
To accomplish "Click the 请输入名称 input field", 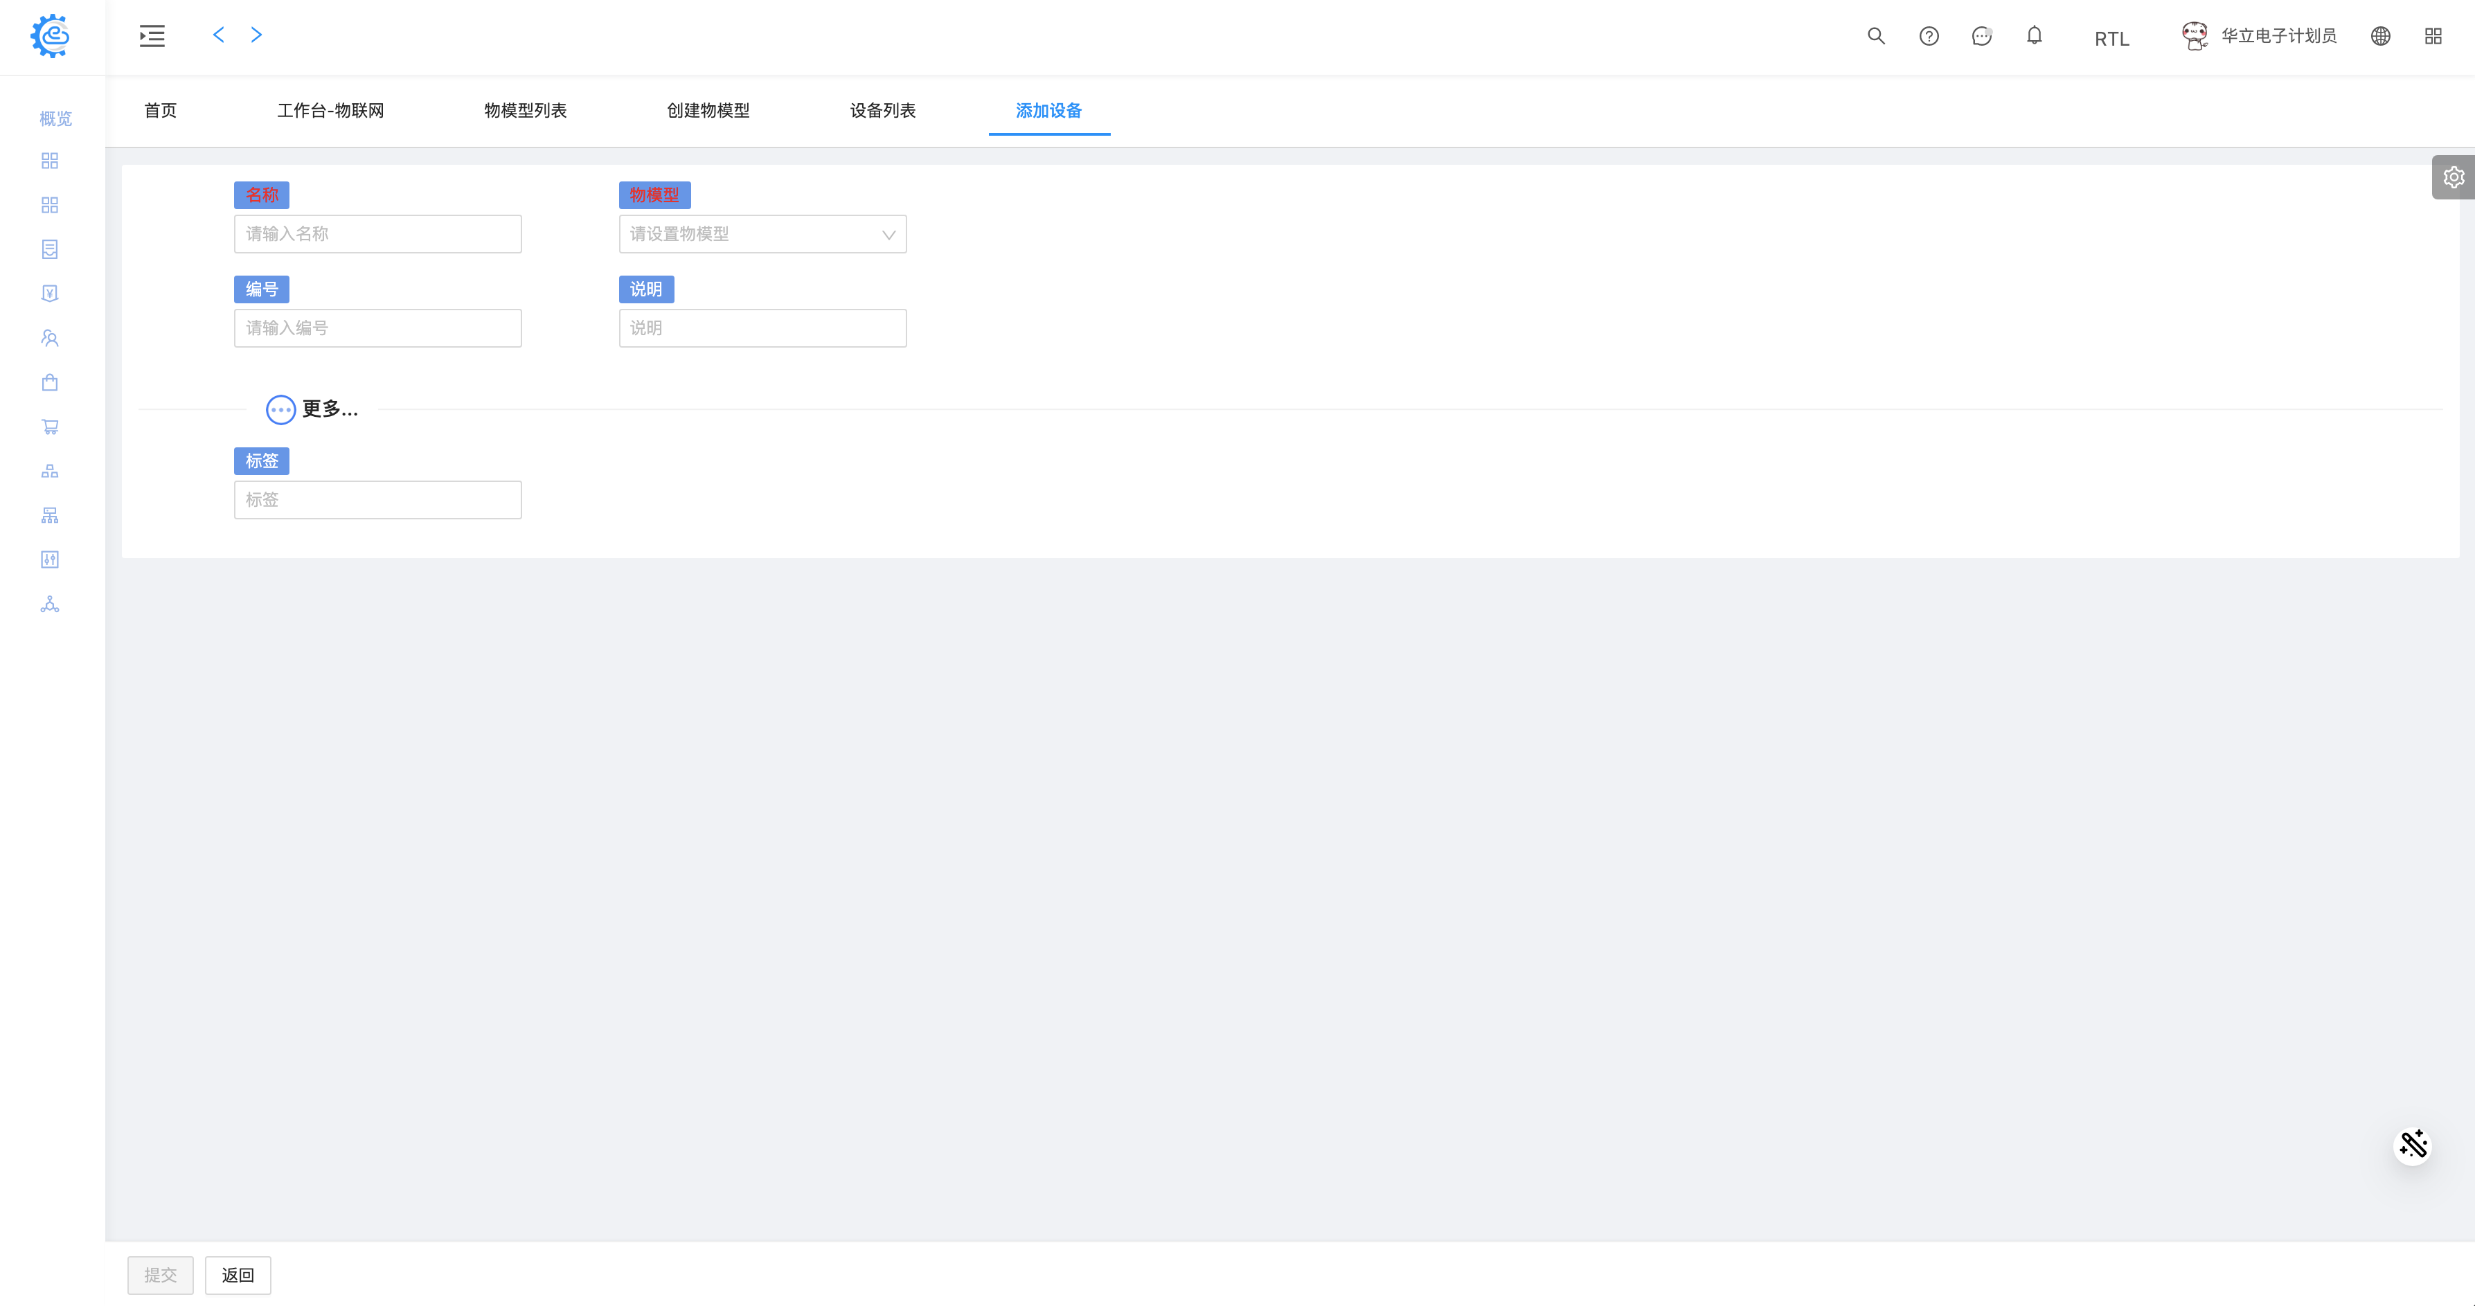I will point(377,233).
